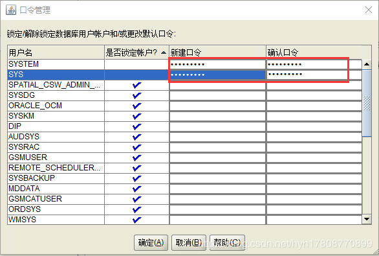The width and height of the screenshot is (379, 256).
Task: Select the SYSKM user name
Action: tap(21, 116)
